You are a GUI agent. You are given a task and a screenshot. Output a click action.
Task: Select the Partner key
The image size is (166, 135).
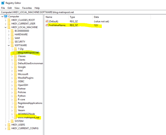point(22,89)
